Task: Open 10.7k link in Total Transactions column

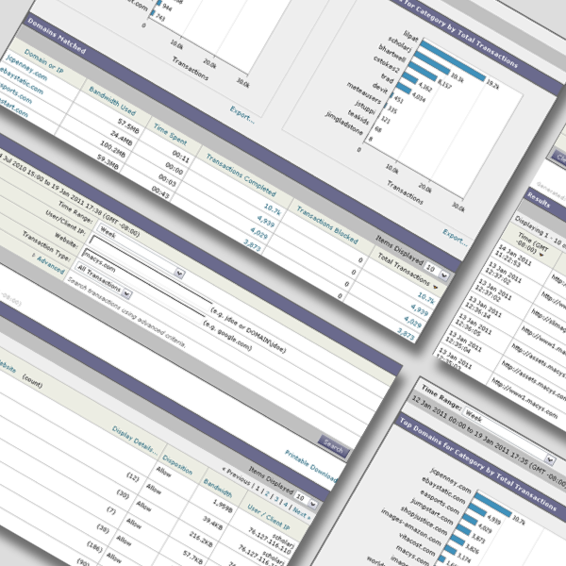Action: tap(426, 298)
